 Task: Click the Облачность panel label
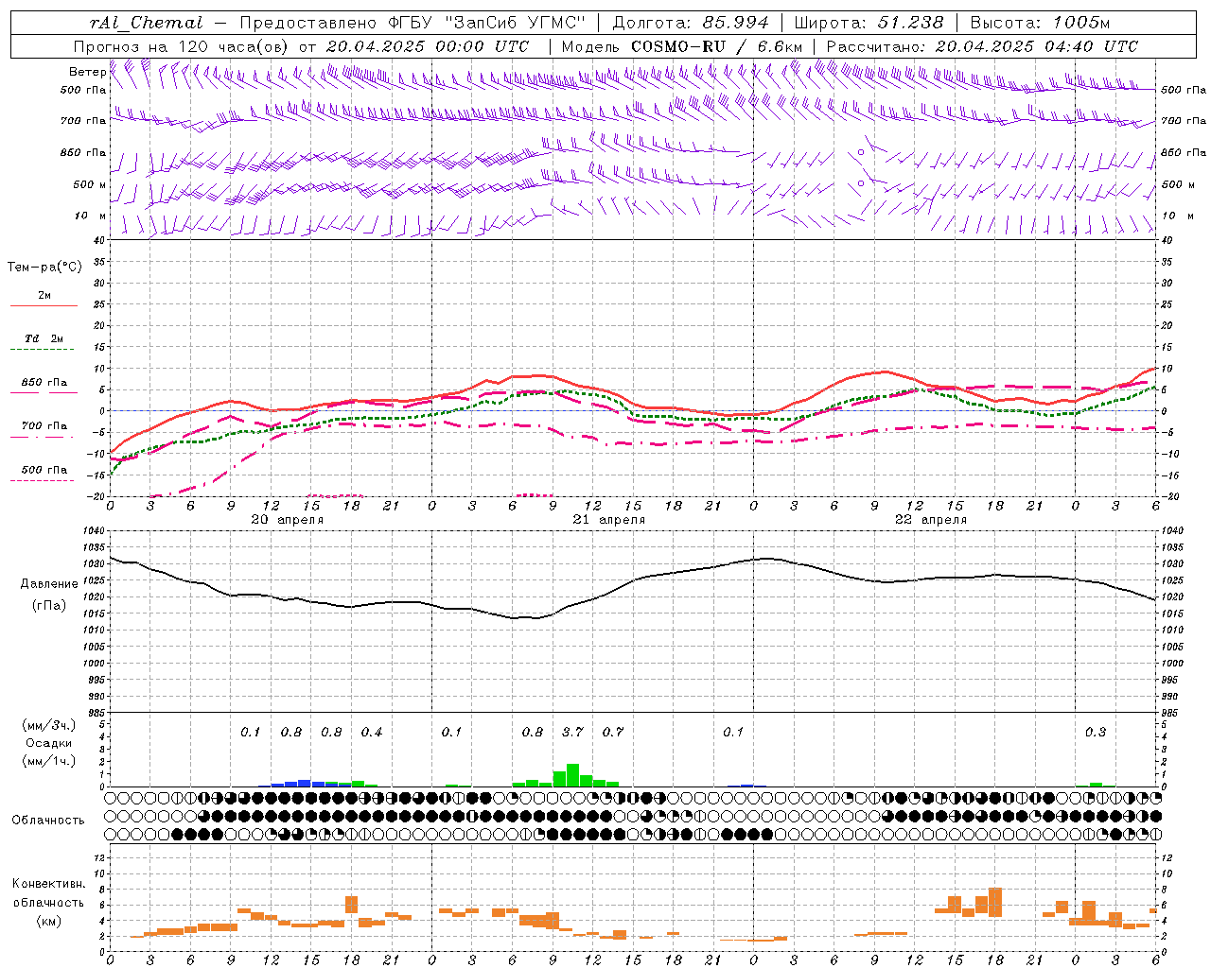(x=48, y=821)
